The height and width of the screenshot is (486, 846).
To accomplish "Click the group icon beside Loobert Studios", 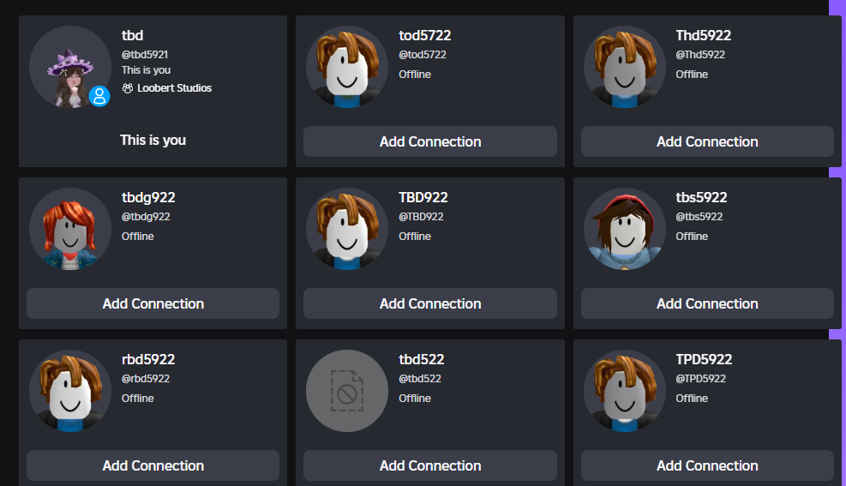I will [128, 88].
